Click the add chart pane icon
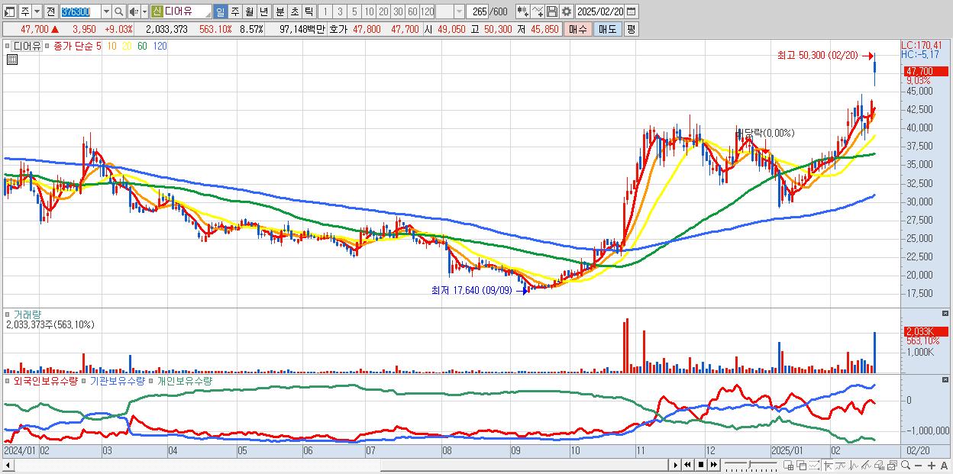Viewport: 953px width, 474px height. (789, 465)
